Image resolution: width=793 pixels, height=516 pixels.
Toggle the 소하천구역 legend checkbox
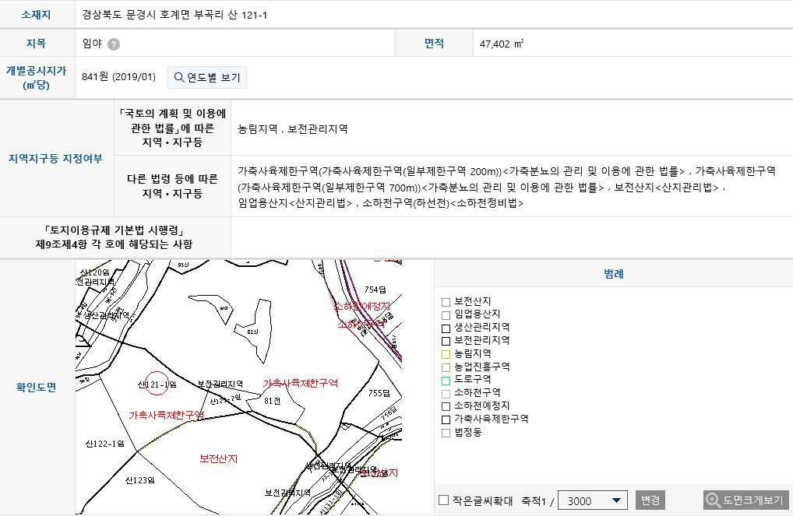pyautogui.click(x=446, y=394)
